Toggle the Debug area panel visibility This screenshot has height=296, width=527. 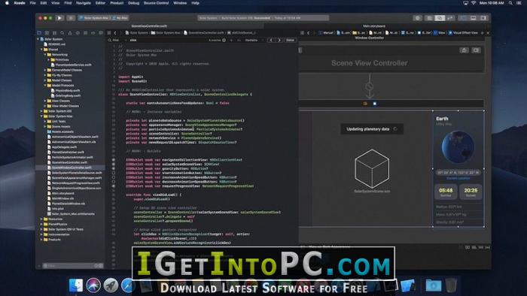click(x=474, y=18)
